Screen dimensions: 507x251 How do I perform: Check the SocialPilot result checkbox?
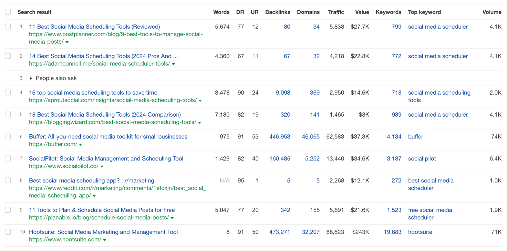pos(8,158)
